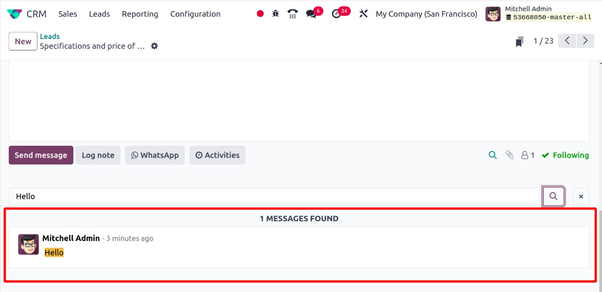Show followers icon with count 1
This screenshot has height=292, width=602.
(x=528, y=155)
